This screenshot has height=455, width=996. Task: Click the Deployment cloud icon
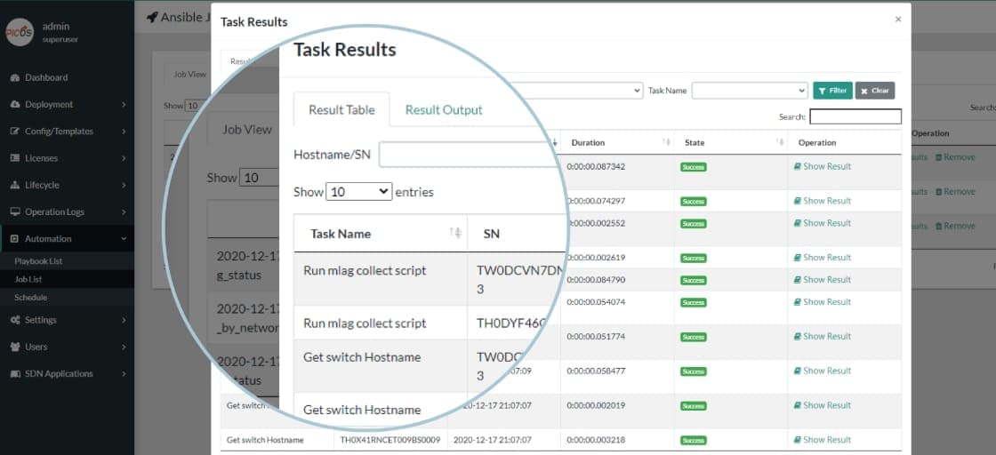pyautogui.click(x=15, y=104)
